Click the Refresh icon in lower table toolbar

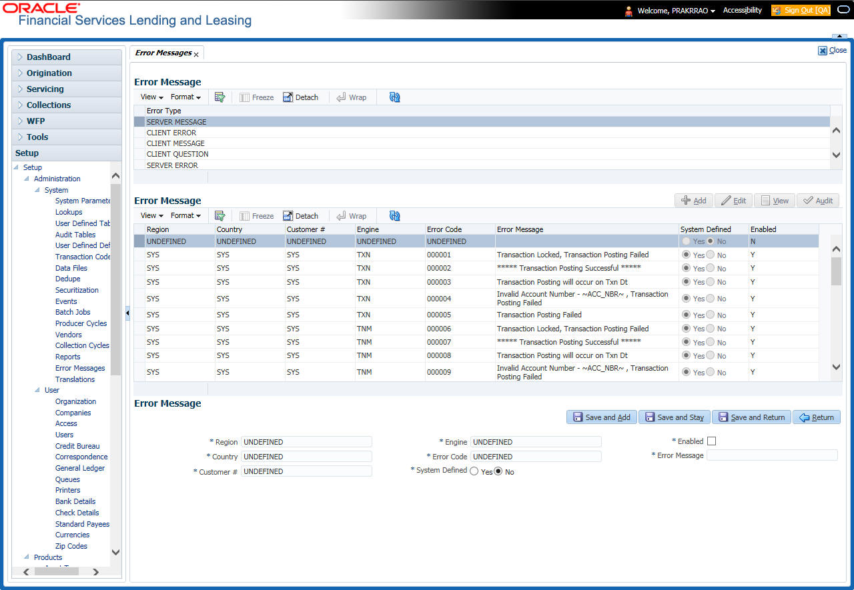394,216
